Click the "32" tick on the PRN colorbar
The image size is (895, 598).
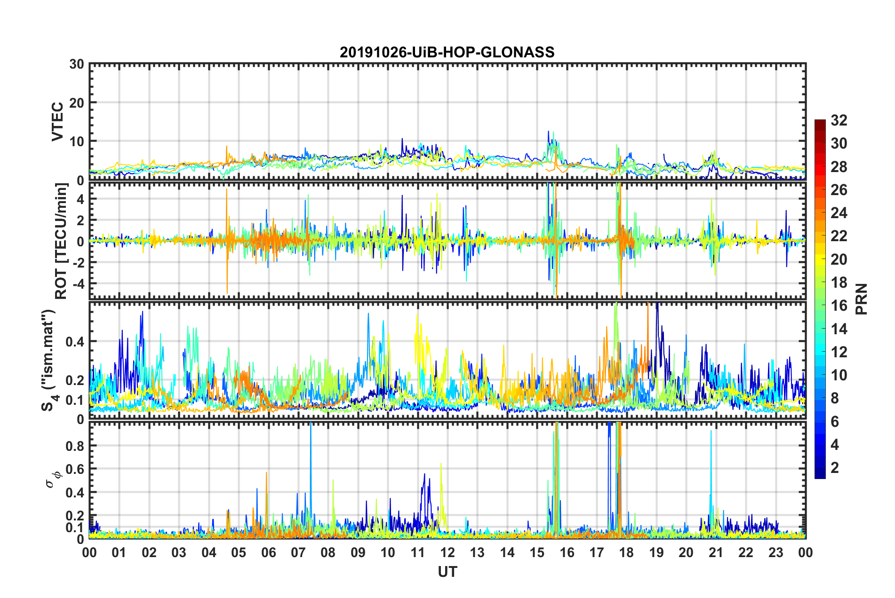point(839,120)
